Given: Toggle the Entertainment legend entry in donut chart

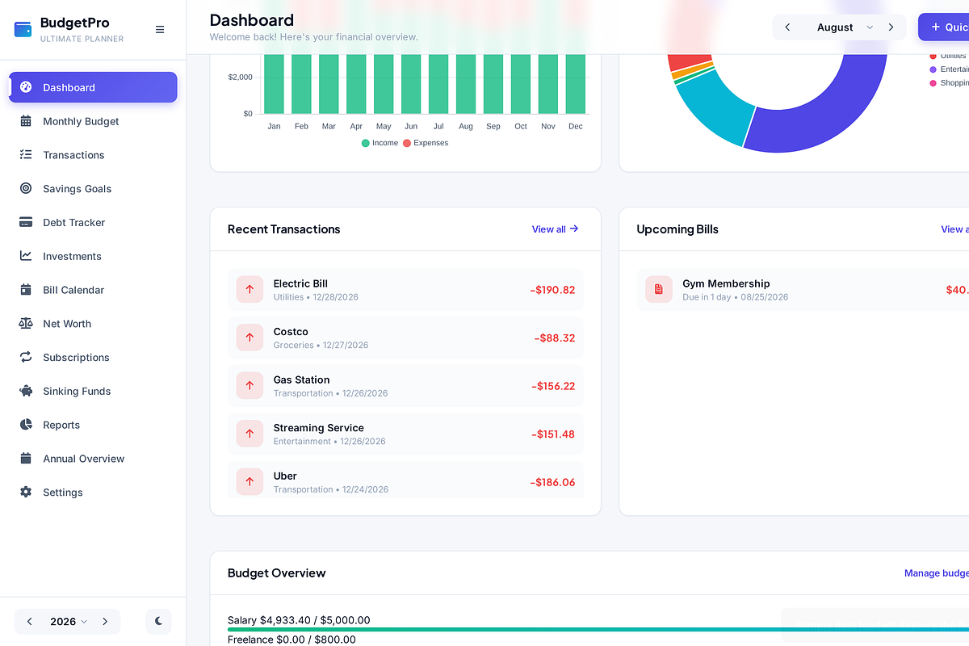Looking at the screenshot, I should tap(949, 69).
